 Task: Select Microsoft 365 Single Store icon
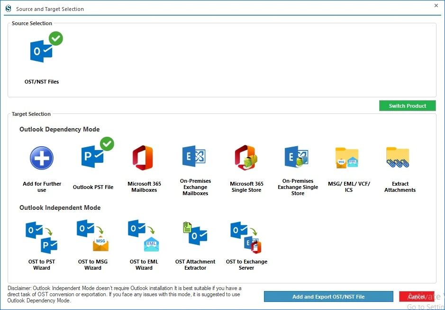pos(246,158)
